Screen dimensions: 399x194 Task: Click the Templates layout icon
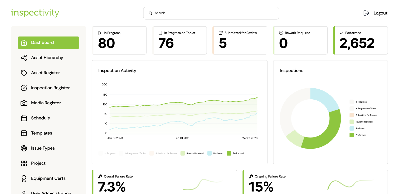point(24,133)
